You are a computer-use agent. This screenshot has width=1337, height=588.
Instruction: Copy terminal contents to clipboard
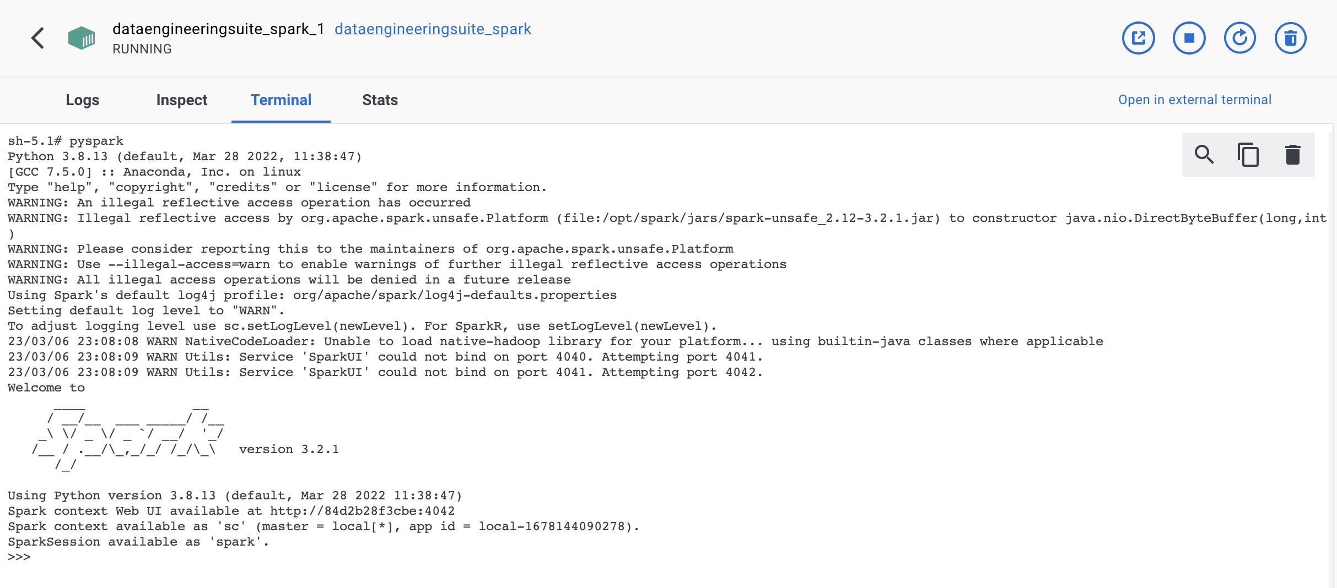point(1248,155)
